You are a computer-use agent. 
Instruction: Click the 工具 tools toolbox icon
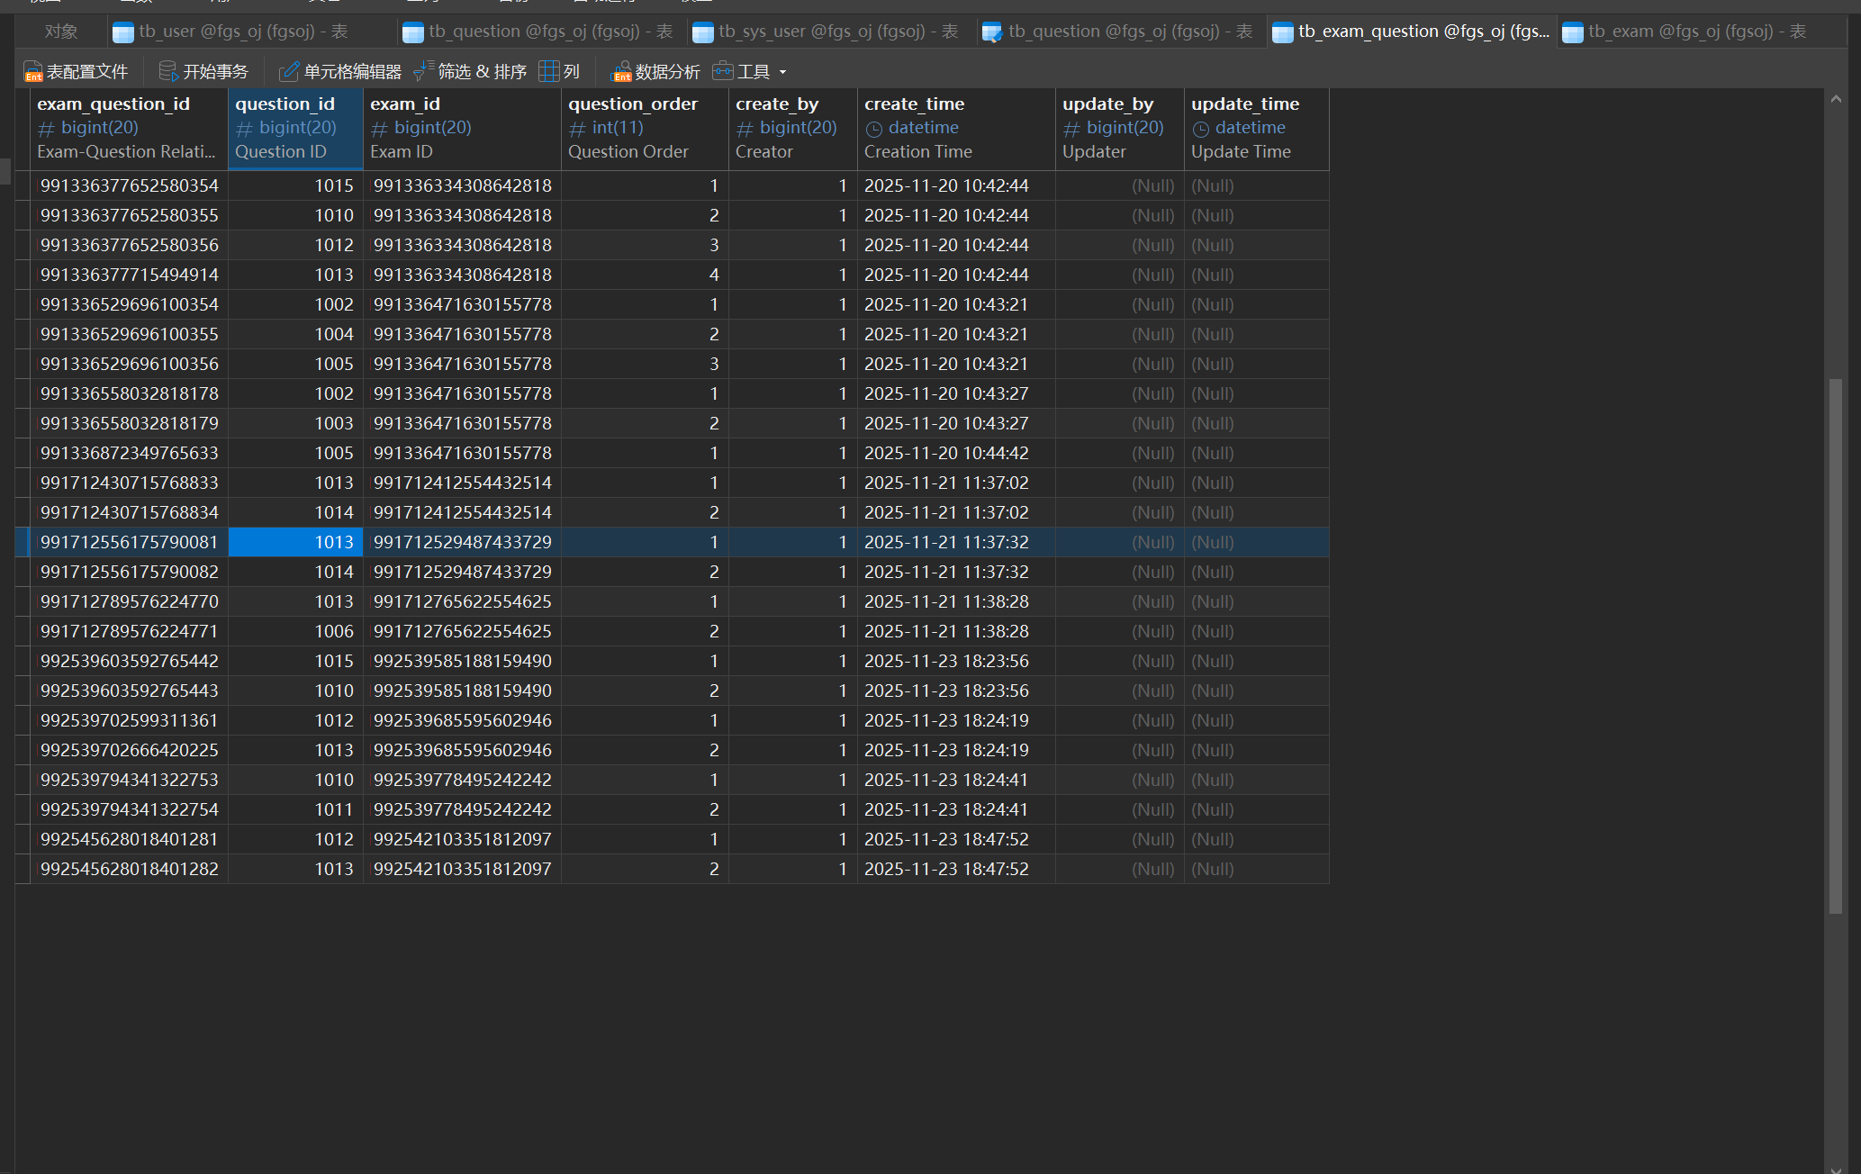pyautogui.click(x=722, y=71)
